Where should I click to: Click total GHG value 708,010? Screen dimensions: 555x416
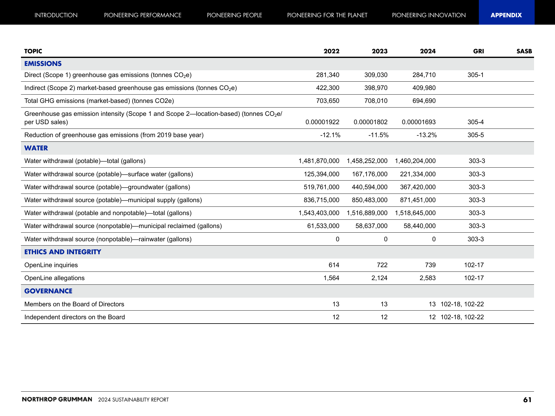pos(376,101)
